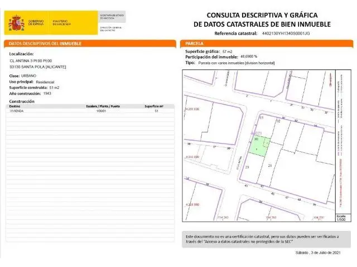Click the gray disclaimer note below the map

coord(266,239)
